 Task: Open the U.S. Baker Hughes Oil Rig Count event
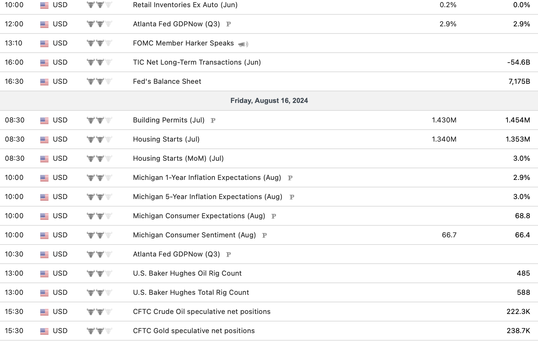[187, 273]
